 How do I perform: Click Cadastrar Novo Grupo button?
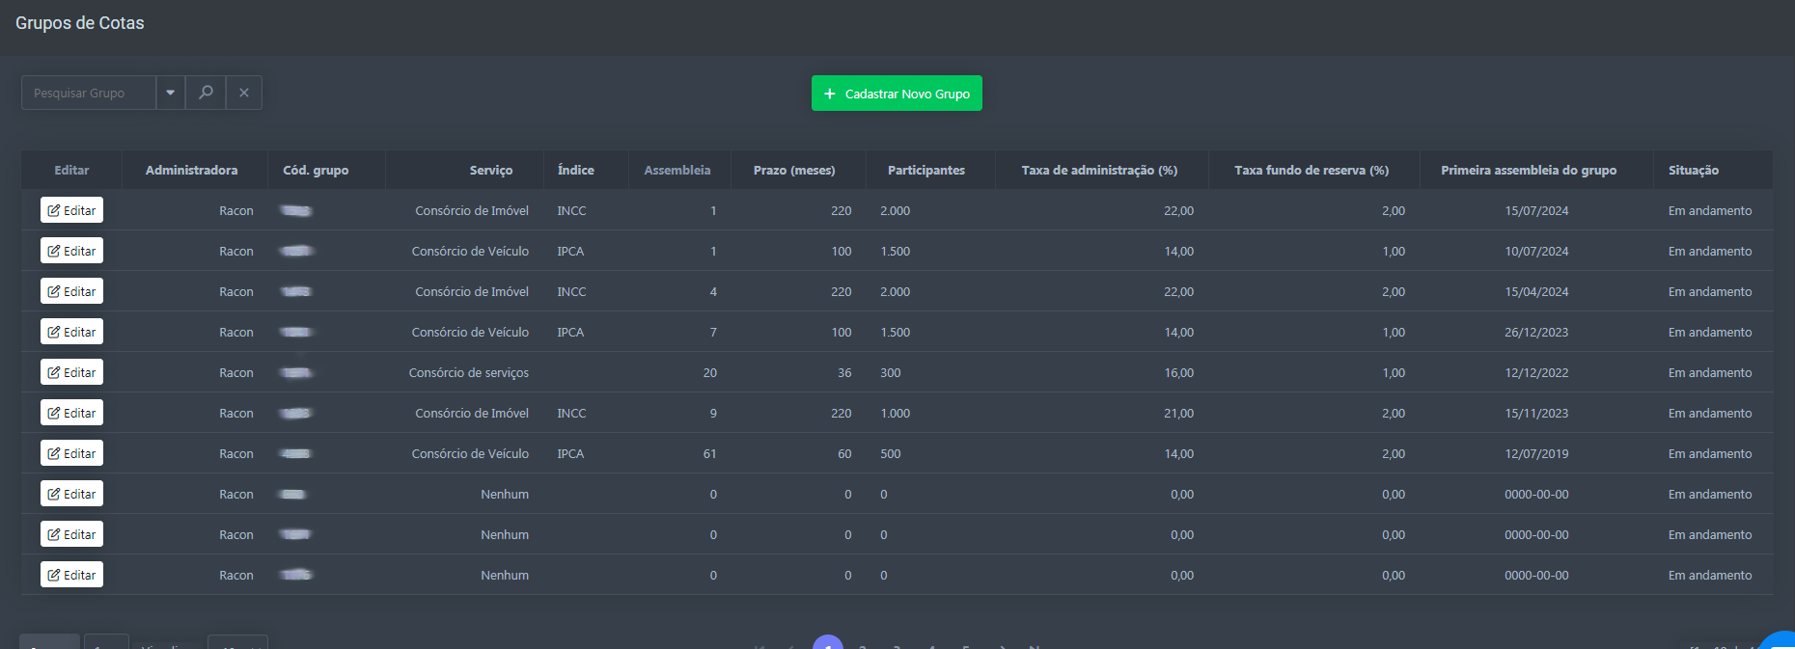897,94
